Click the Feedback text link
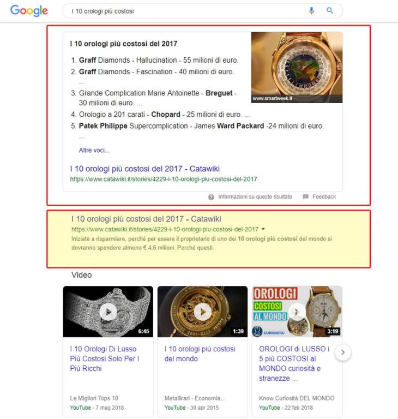Image resolution: width=398 pixels, height=419 pixels. pos(324,196)
